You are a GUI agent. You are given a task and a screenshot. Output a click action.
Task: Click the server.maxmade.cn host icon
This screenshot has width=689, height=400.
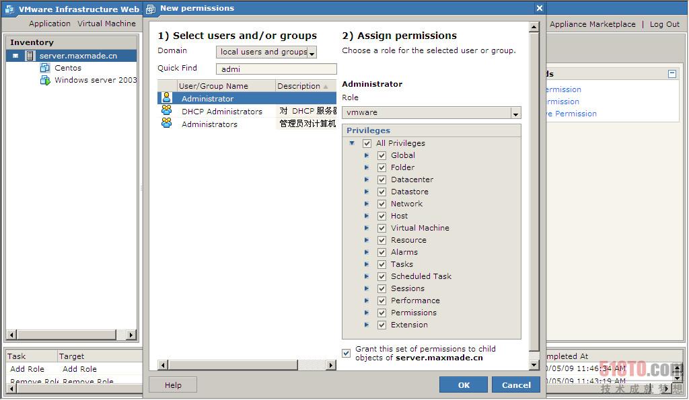point(30,56)
